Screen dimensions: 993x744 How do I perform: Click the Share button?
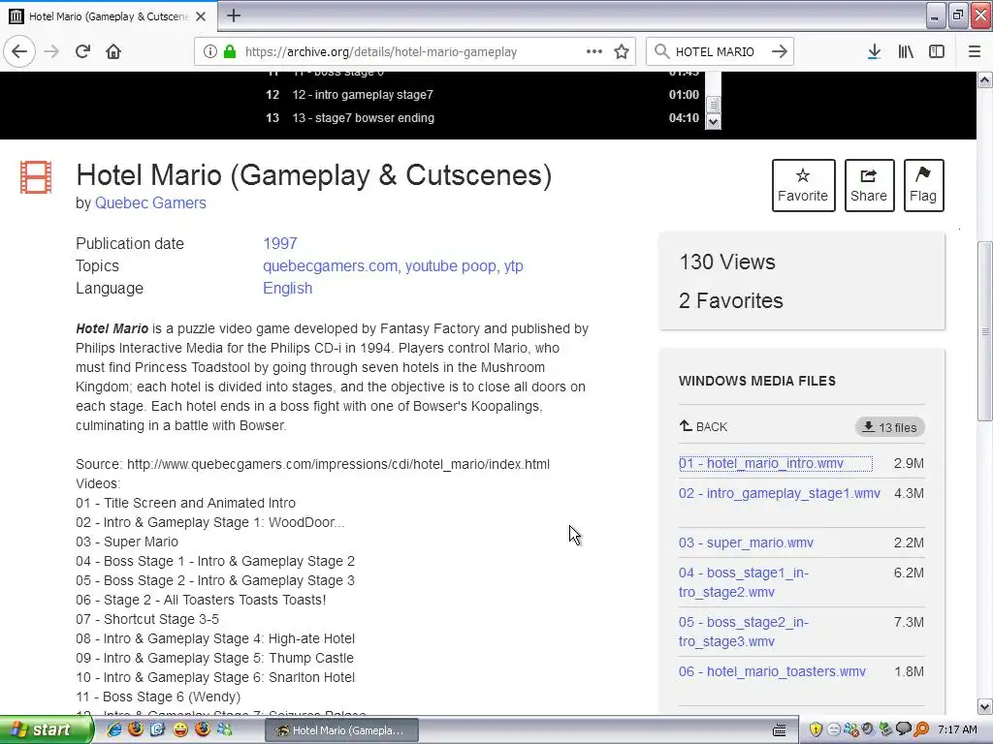coord(869,185)
